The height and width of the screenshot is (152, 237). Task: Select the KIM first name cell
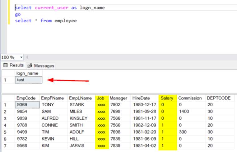coord(53,146)
